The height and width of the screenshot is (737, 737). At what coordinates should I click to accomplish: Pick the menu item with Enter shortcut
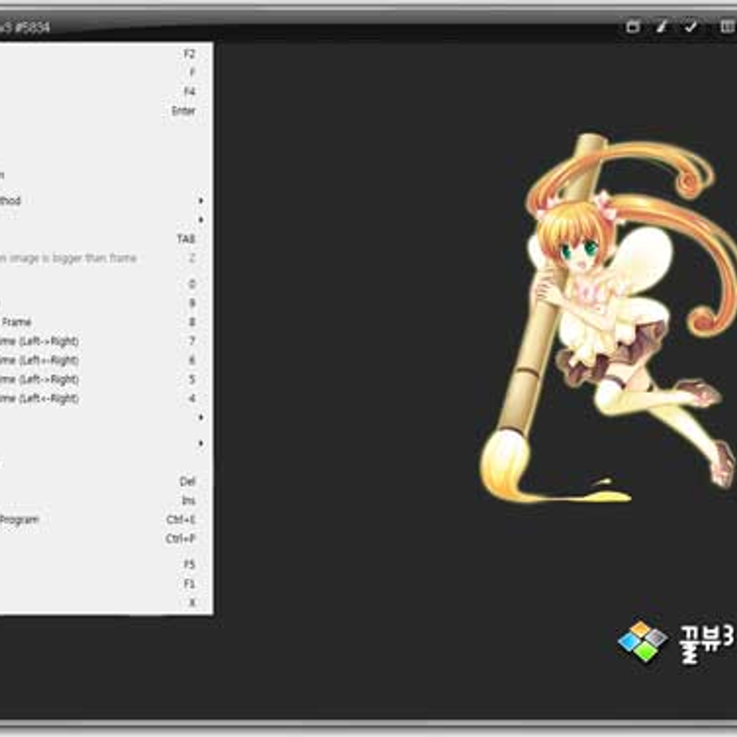pos(106,111)
